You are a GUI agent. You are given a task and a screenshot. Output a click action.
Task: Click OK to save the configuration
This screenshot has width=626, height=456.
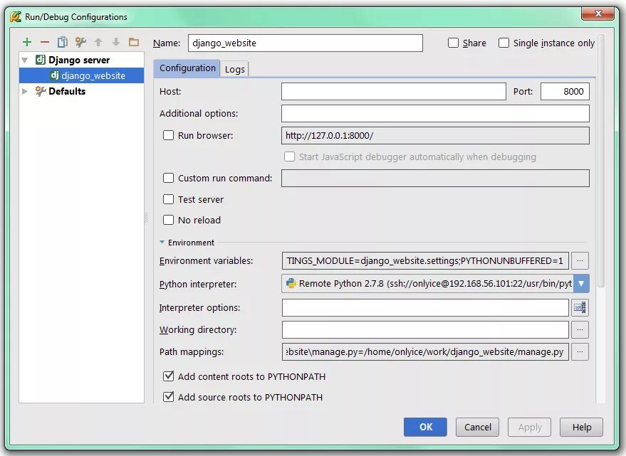(x=425, y=427)
